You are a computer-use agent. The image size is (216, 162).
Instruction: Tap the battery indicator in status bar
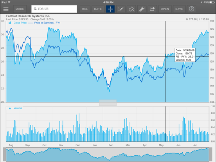coord(212,2)
